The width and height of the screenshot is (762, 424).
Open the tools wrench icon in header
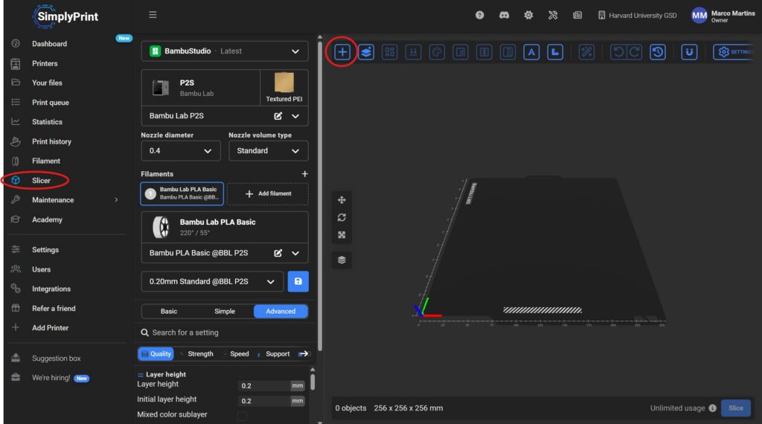(x=553, y=15)
